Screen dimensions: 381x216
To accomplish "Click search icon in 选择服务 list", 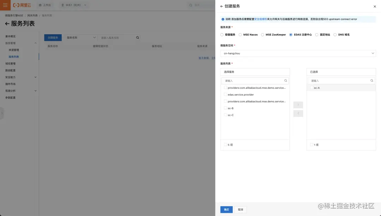I will pos(285,81).
